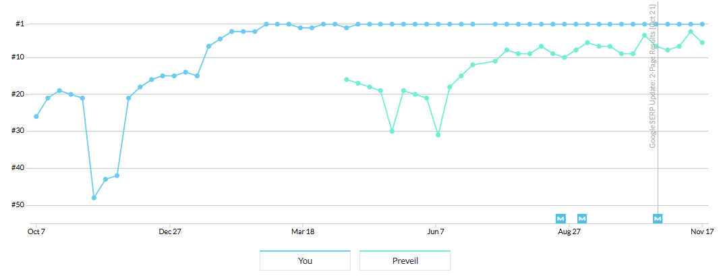The width and height of the screenshot is (719, 278).
Task: Click the first data point of the Preveil line
Action: point(347,80)
